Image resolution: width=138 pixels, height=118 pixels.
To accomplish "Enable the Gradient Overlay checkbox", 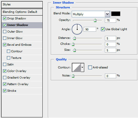I will 4,78.
